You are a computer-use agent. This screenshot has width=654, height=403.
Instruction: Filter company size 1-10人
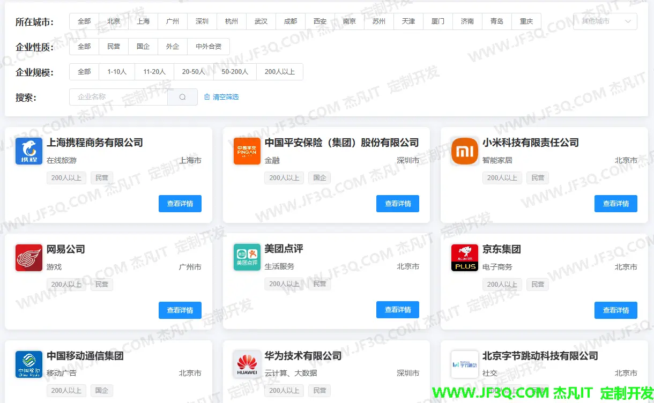(117, 72)
